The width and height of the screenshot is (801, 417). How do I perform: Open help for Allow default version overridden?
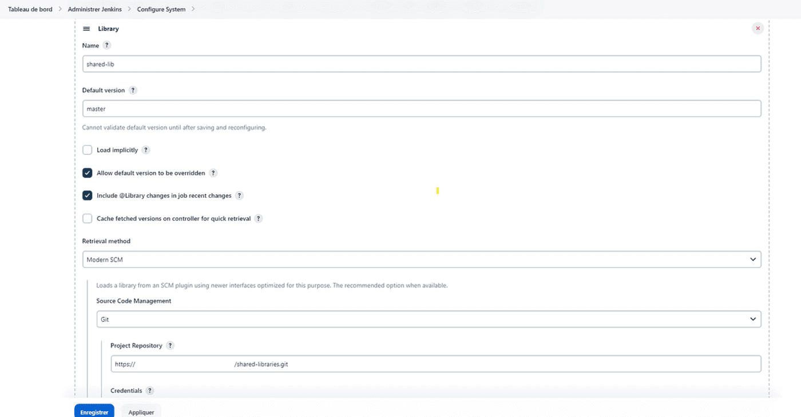213,173
